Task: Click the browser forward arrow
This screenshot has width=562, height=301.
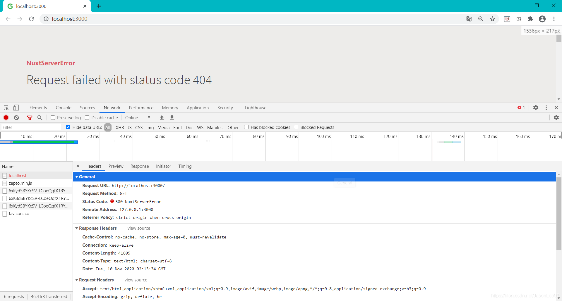Action: click(20, 19)
